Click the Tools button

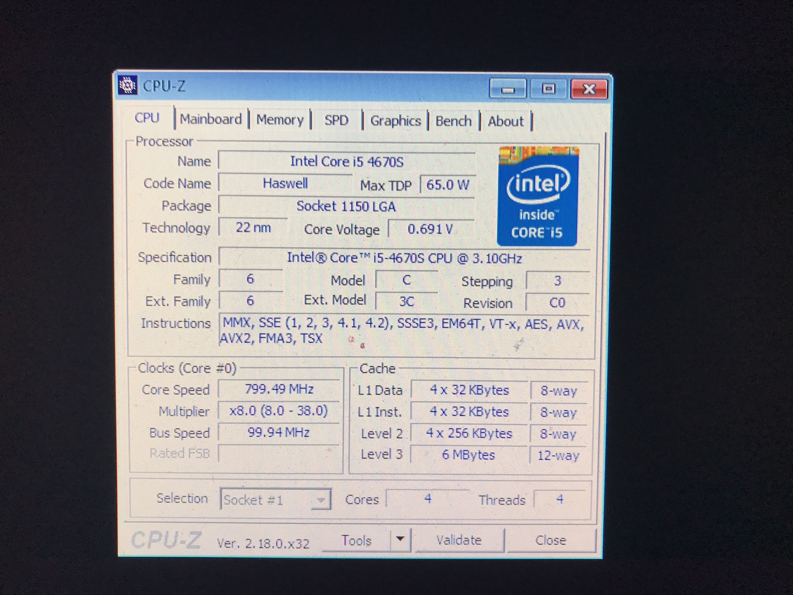pyautogui.click(x=356, y=540)
